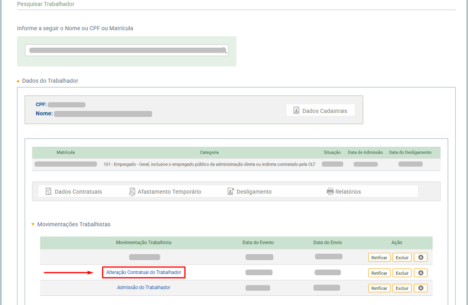468x305 pixels.
Task: Click the worker search input field
Action: tap(123, 50)
